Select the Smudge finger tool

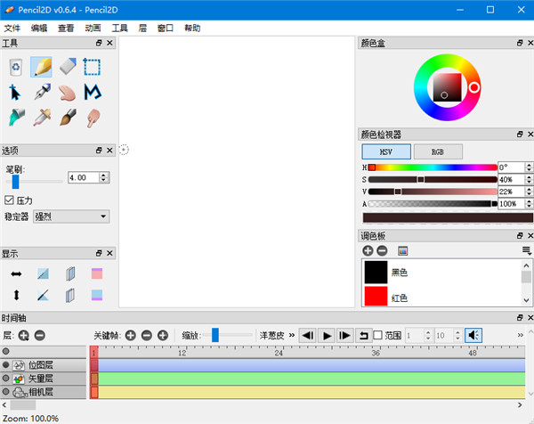coord(93,117)
